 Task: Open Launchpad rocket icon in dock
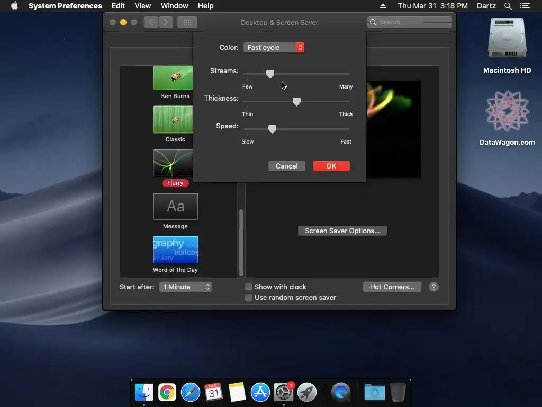pos(306,392)
